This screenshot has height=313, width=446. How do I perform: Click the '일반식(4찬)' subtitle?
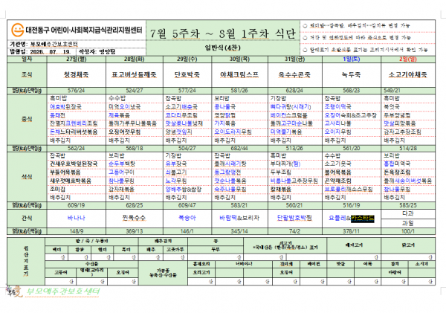pyautogui.click(x=223, y=48)
